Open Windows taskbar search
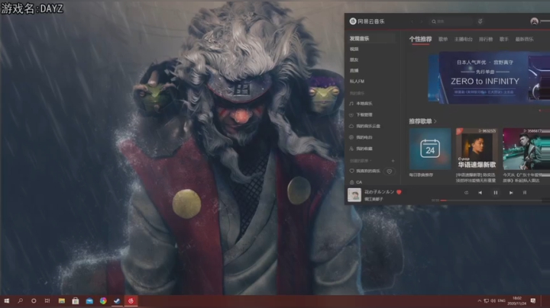This screenshot has width=550, height=308. tap(21, 301)
